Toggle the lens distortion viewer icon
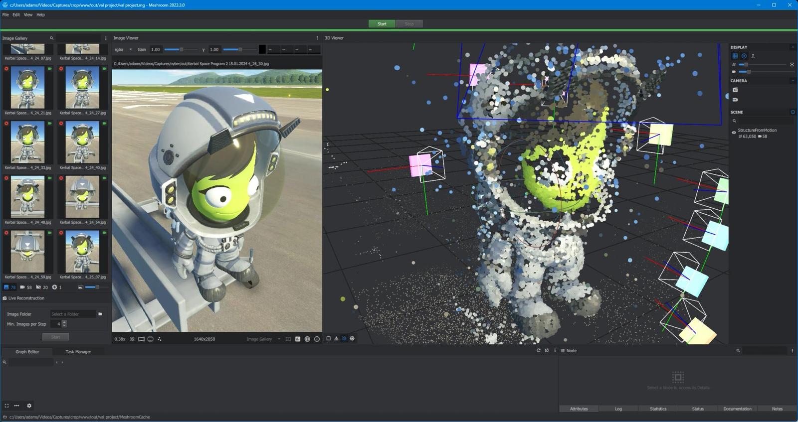 click(141, 339)
